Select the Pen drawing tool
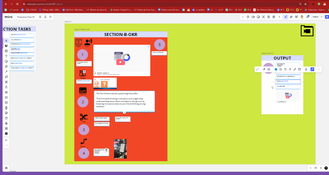 click(6, 87)
